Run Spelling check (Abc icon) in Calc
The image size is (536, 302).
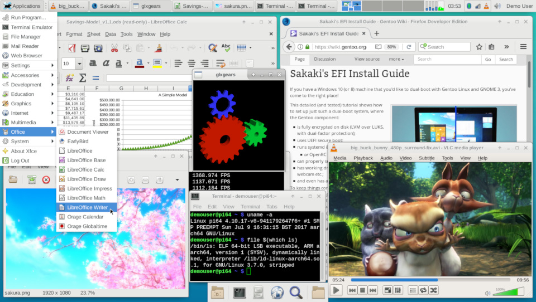pos(226,48)
